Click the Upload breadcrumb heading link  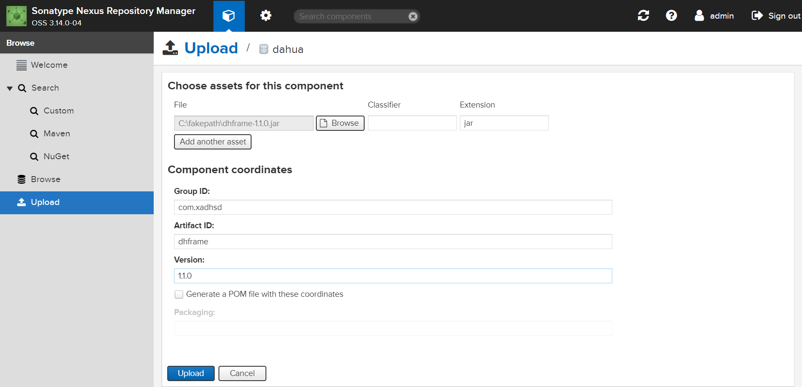point(211,48)
